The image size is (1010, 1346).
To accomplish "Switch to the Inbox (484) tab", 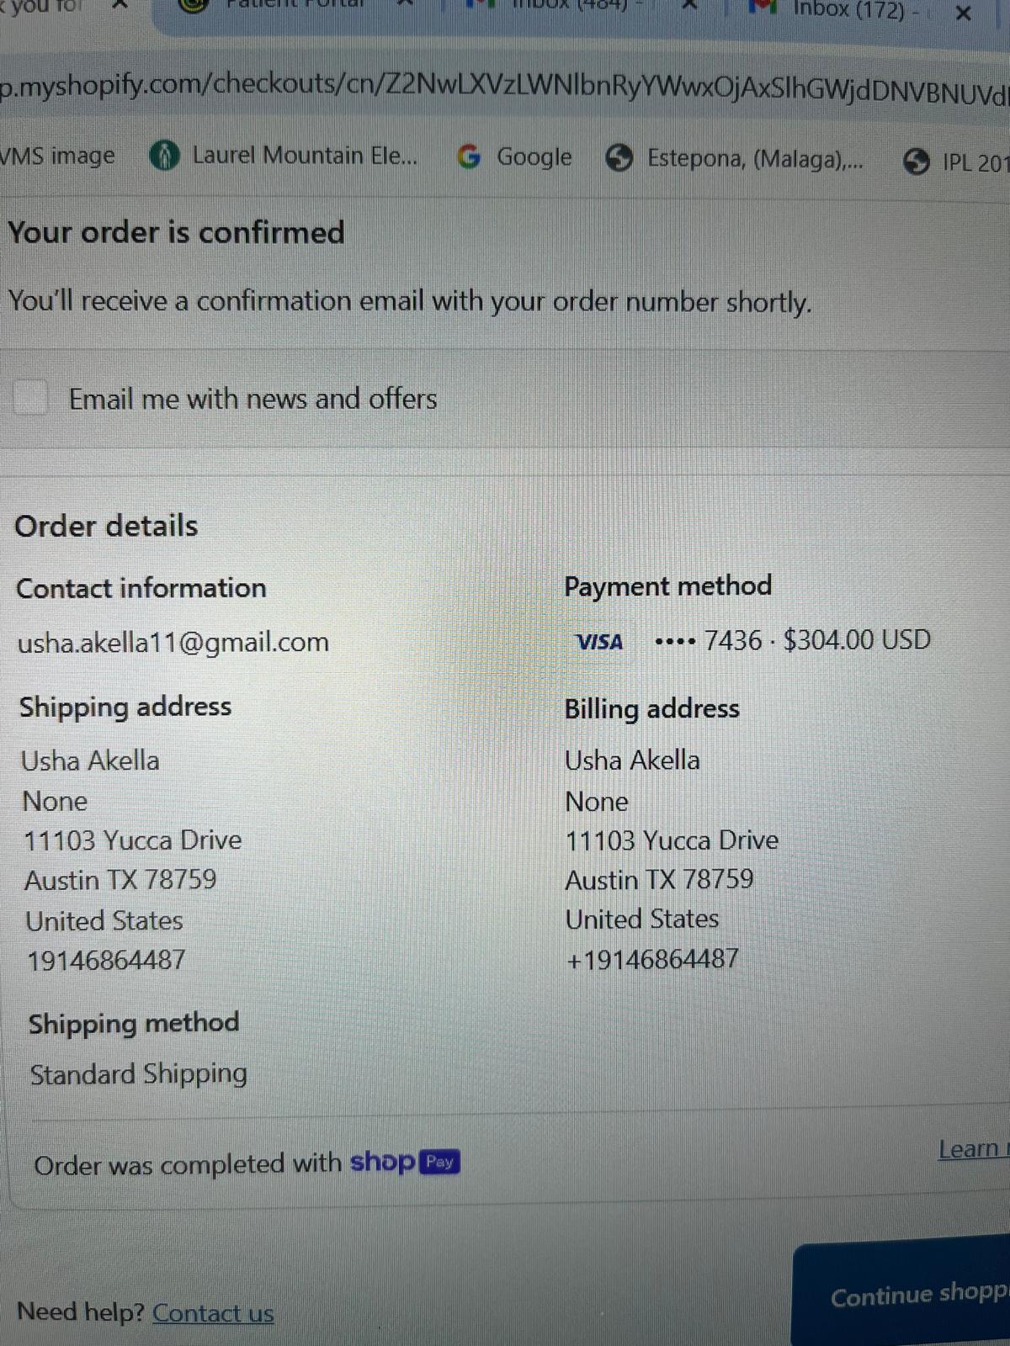I will tap(572, 4).
